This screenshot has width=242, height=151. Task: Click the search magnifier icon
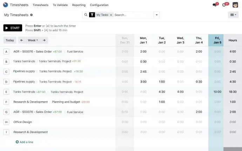point(86,15)
